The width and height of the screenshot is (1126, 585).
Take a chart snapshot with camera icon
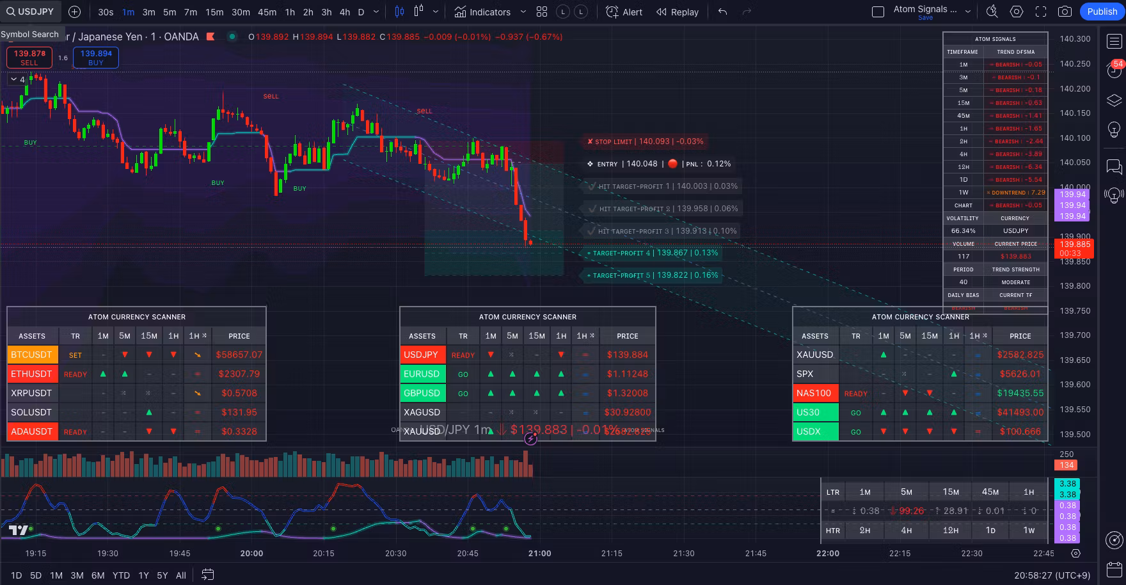pos(1065,12)
